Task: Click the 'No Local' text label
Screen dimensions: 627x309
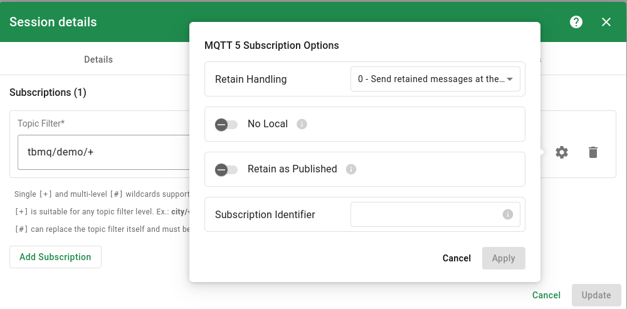Action: (x=268, y=124)
